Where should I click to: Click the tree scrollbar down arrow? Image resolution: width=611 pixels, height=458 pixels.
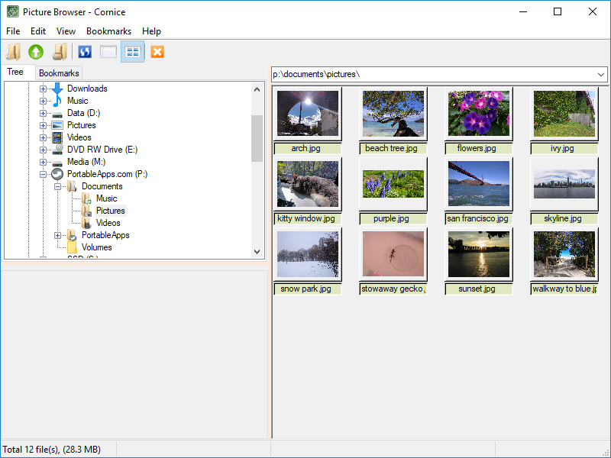[x=257, y=253]
